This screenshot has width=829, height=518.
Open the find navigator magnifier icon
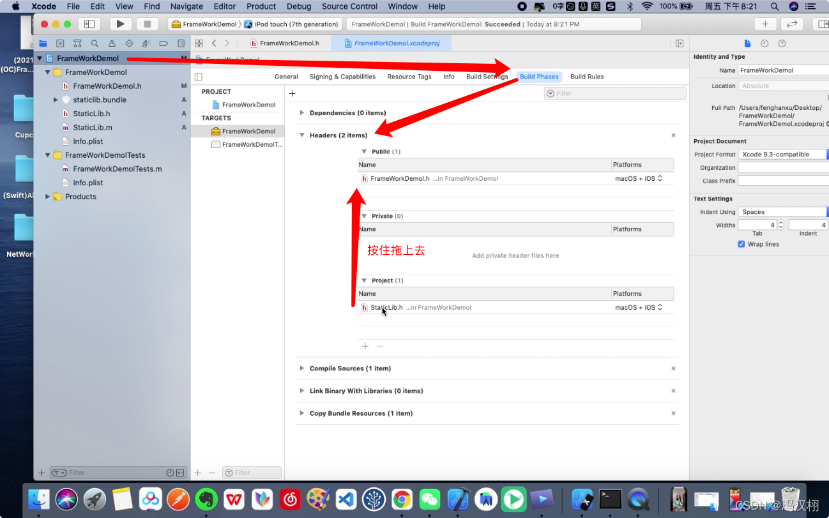point(95,43)
